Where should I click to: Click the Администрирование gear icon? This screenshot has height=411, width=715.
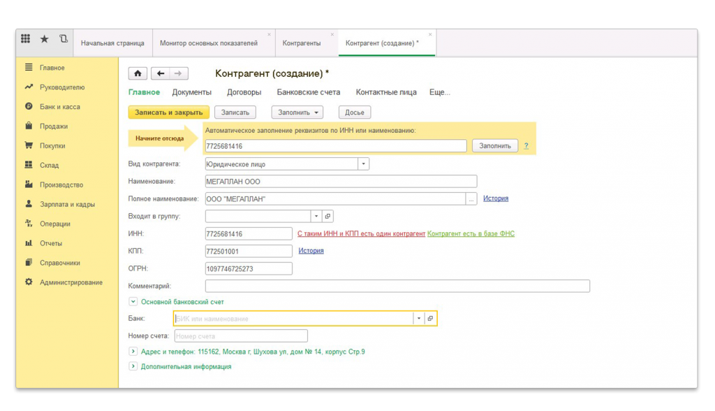[29, 282]
